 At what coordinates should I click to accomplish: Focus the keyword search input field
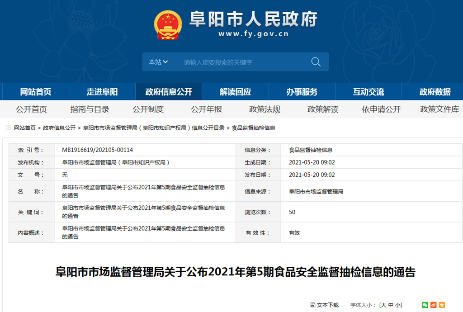coord(242,62)
